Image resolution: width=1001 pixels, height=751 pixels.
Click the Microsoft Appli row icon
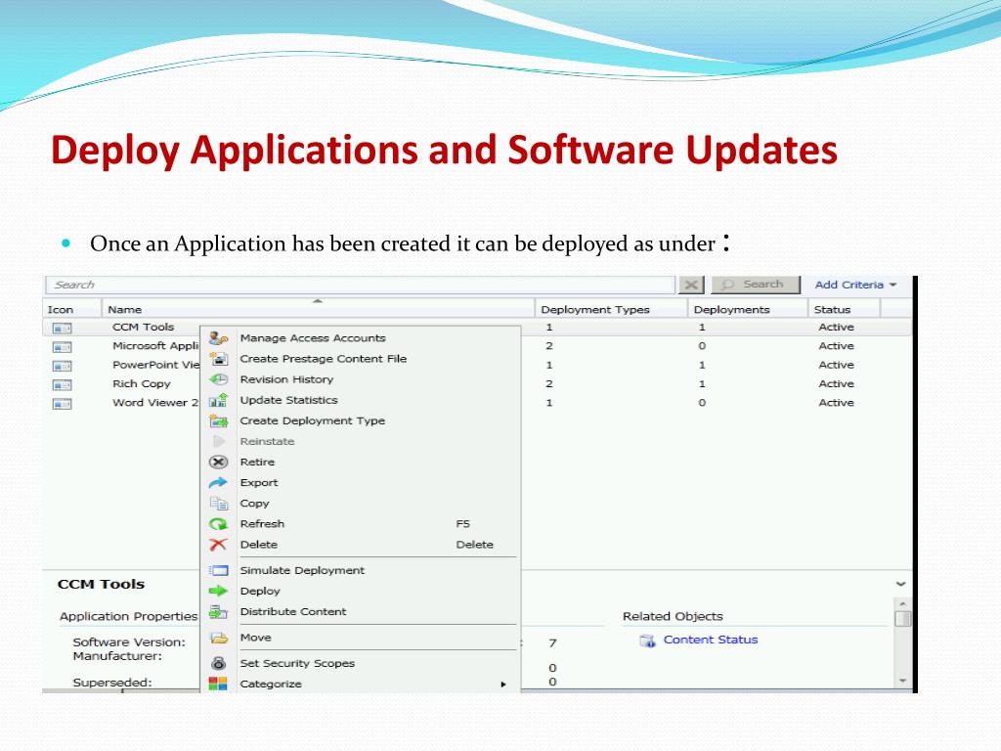[62, 347]
